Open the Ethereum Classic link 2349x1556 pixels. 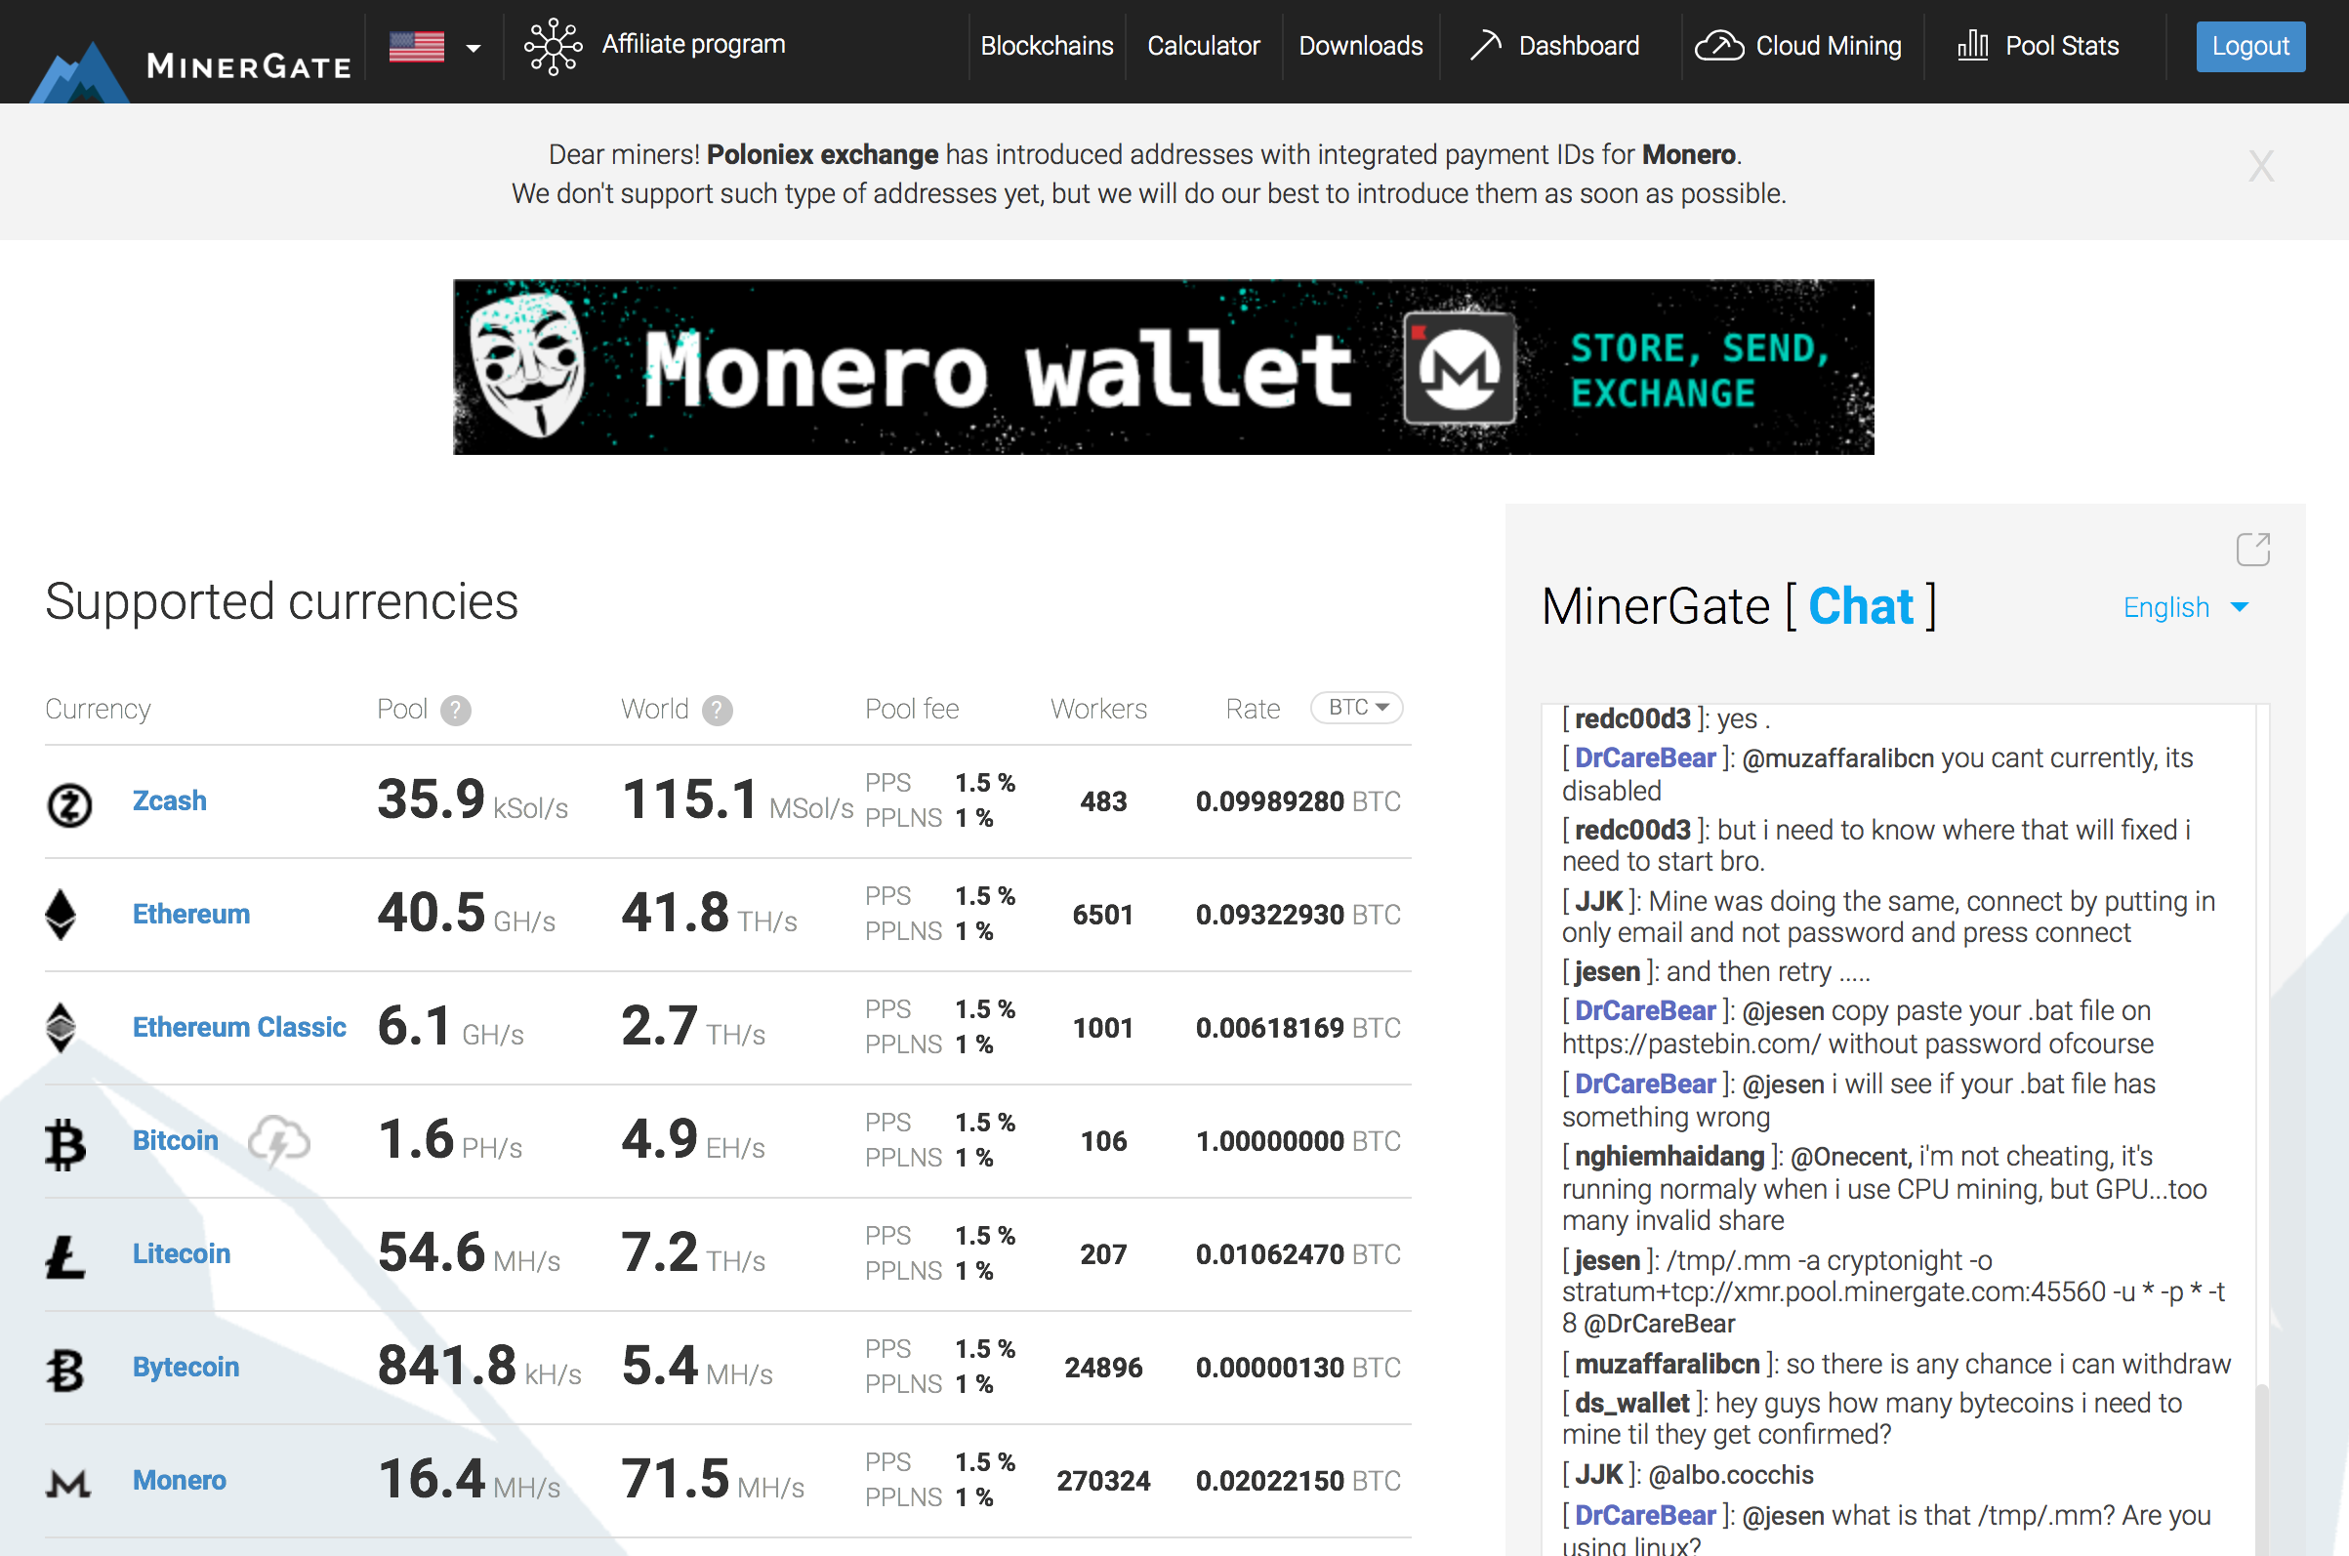click(239, 1027)
